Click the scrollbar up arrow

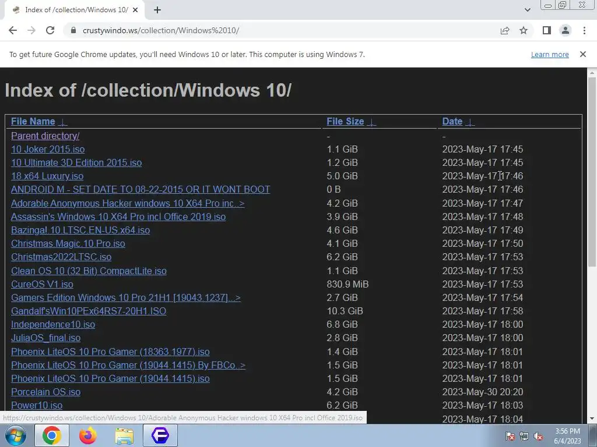pos(592,72)
